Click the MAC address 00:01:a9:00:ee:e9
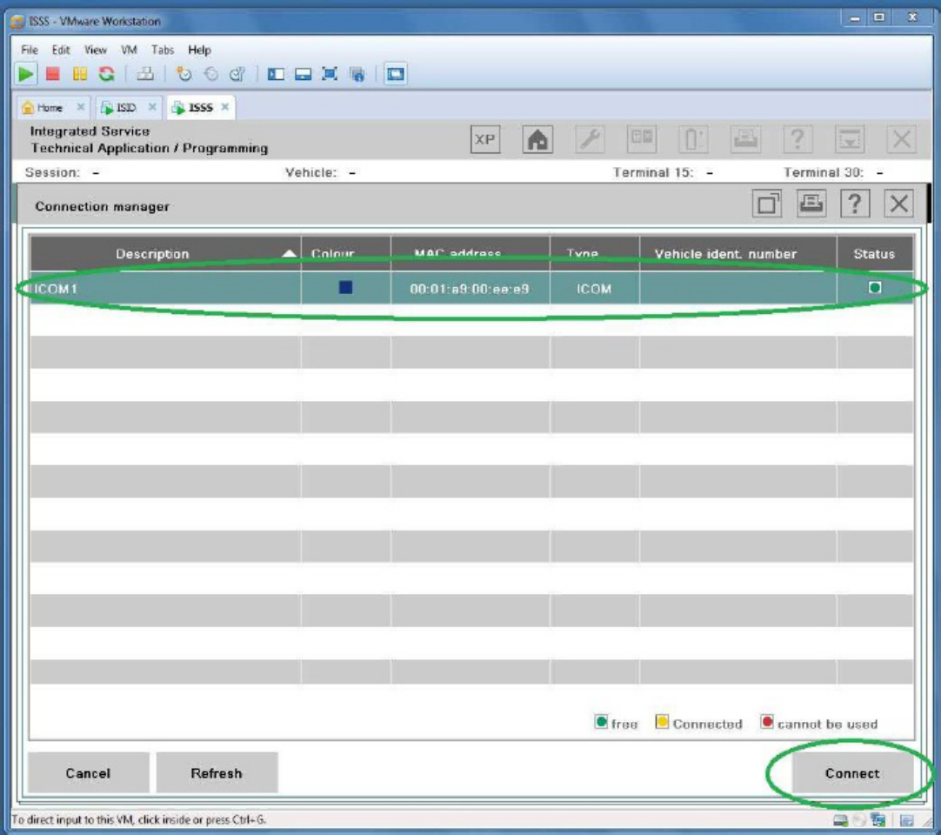The image size is (941, 835). 470,289
